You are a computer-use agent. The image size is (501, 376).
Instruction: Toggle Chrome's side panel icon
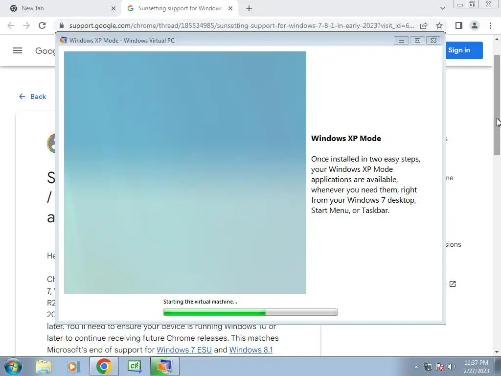pos(459,25)
